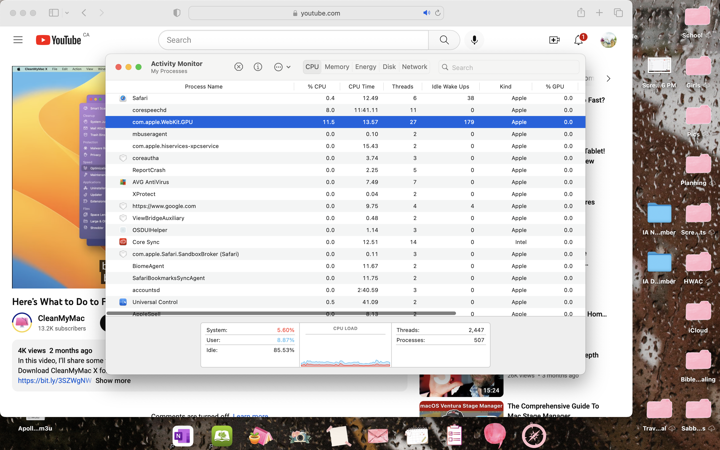Viewport: 720px width, 450px height.
Task: Click Safari privacy report shield icon
Action: pos(177,13)
